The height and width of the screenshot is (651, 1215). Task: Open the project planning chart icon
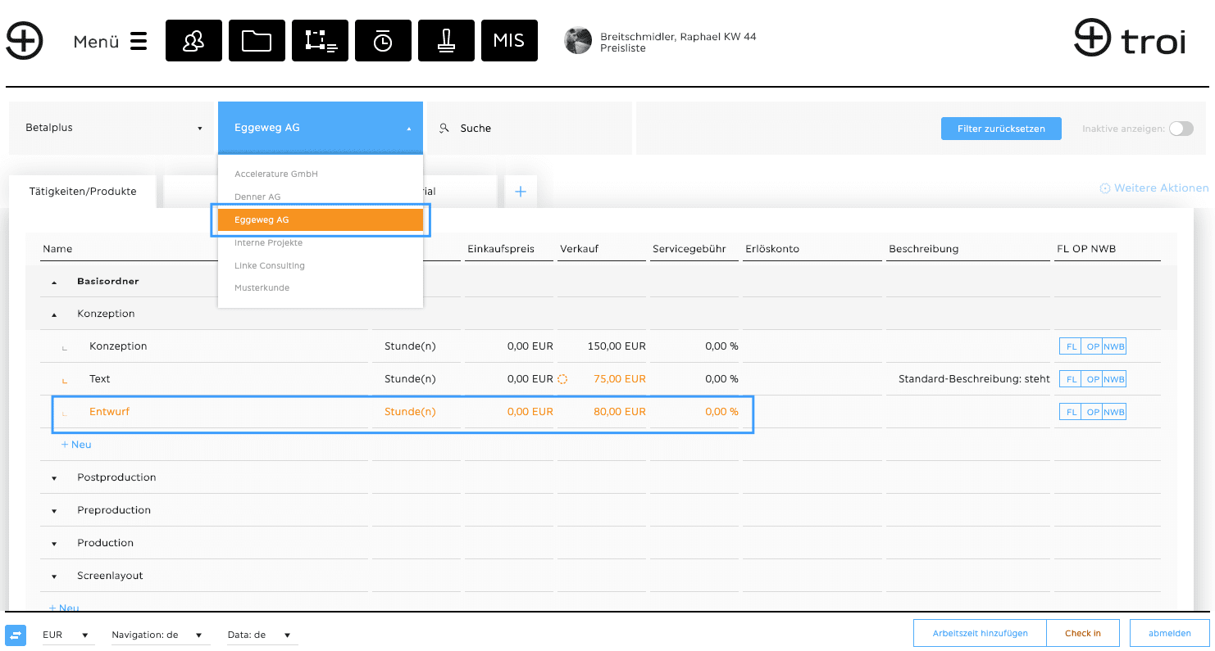[x=320, y=41]
